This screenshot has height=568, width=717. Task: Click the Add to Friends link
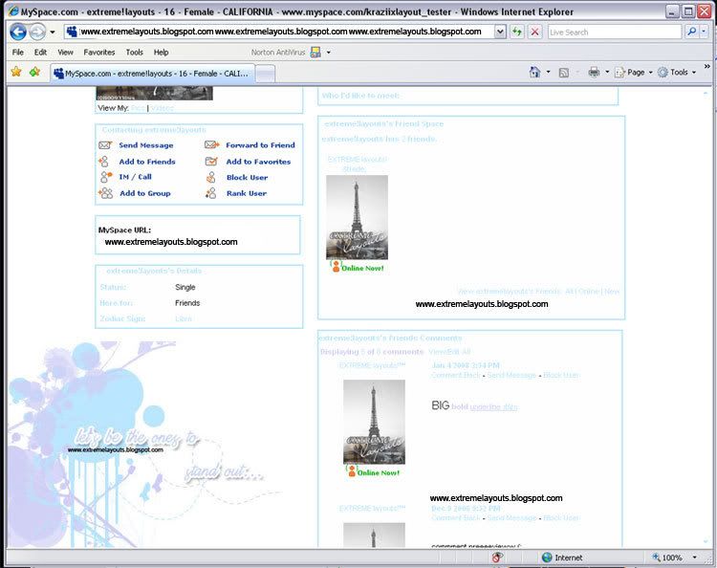pyautogui.click(x=147, y=162)
